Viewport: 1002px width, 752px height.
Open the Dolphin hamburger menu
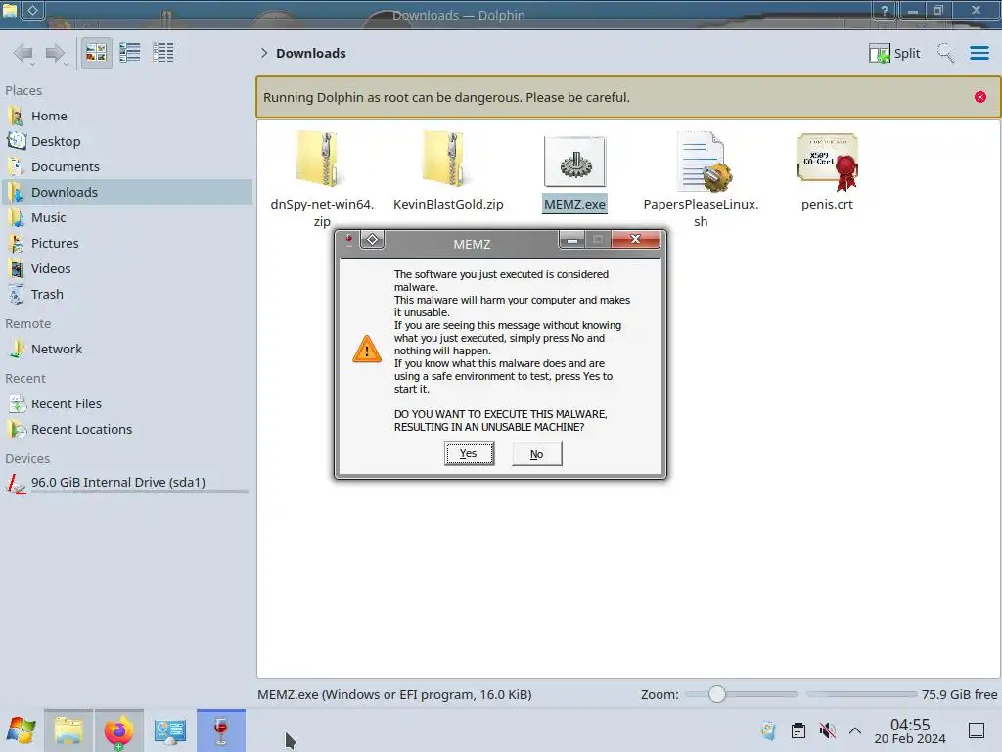click(979, 53)
